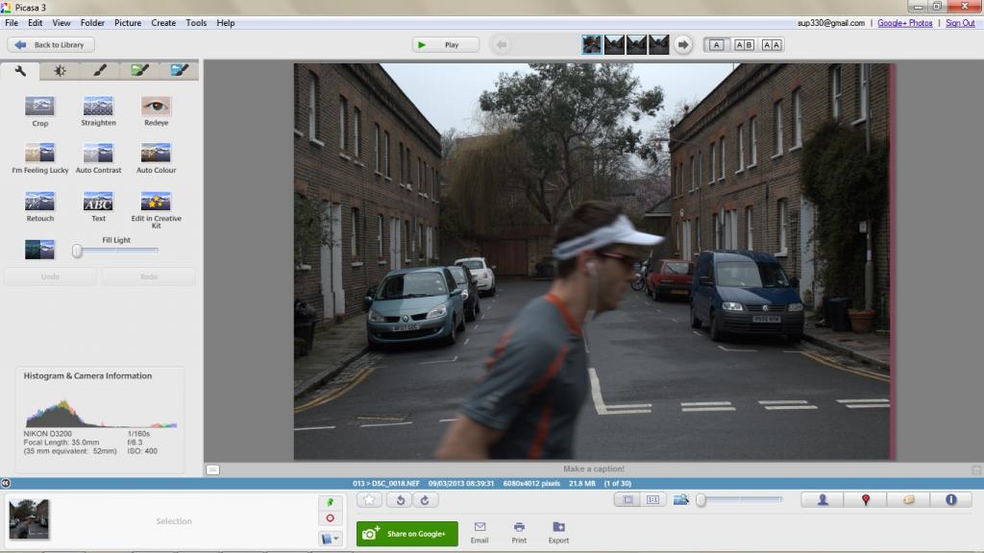Image resolution: width=984 pixels, height=553 pixels.
Task: Star the current photo
Action: click(x=370, y=499)
